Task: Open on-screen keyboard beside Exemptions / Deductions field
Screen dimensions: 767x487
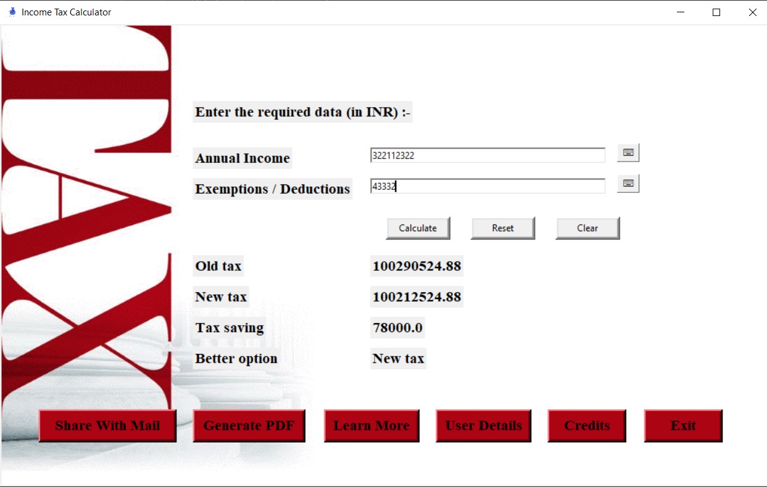Action: tap(628, 184)
